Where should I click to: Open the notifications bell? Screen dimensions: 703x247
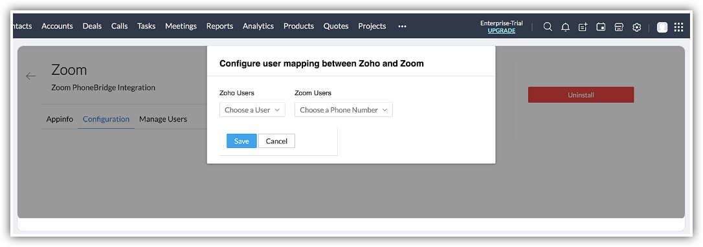point(565,27)
